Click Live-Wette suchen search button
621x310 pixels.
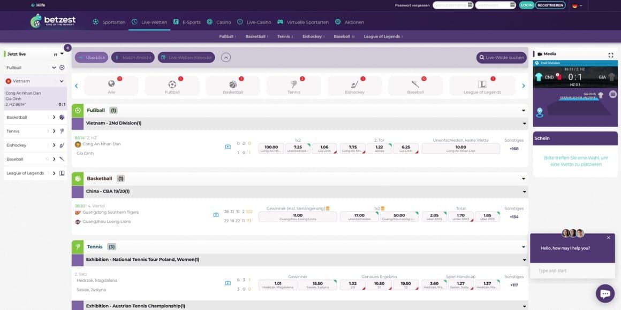[502, 57]
